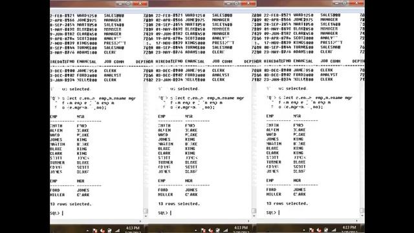Image resolution: width=414 pixels, height=233 pixels.
Task: Click first EMP column header in middle window
Action: click(162, 116)
